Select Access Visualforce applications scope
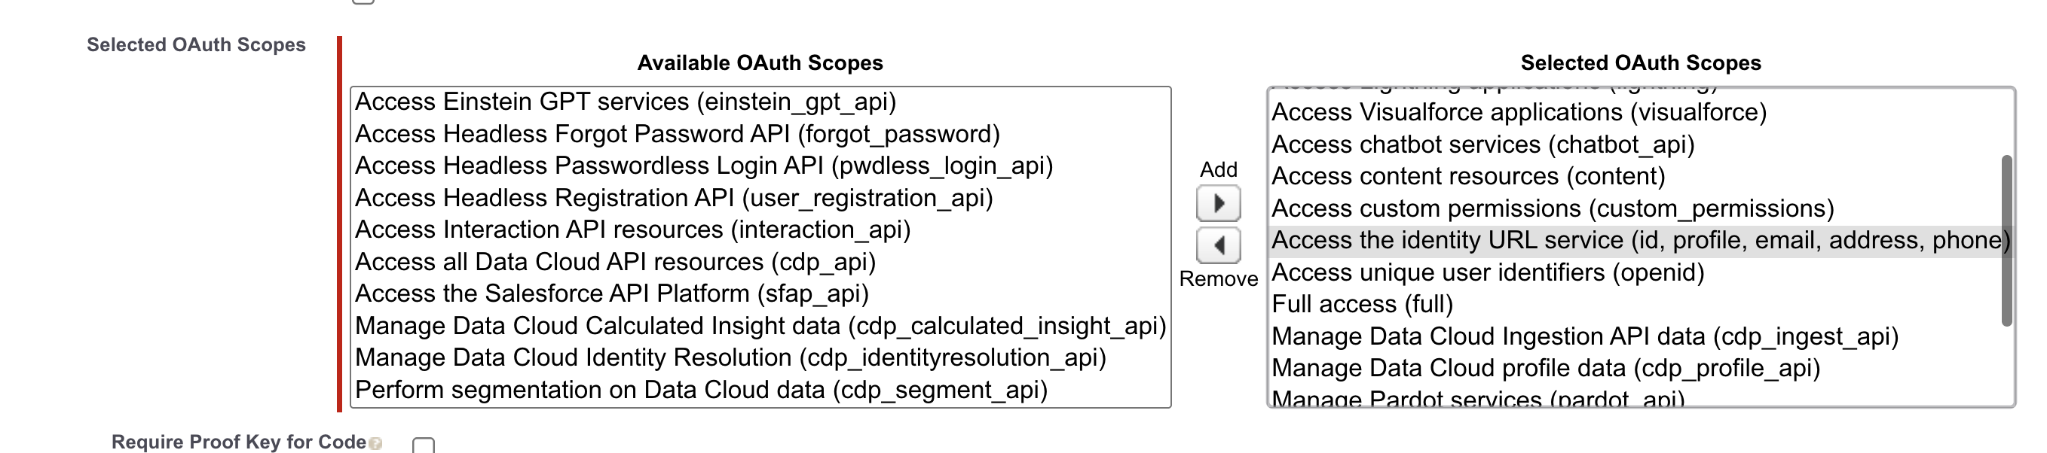Viewport: 2047px width, 453px height. [1519, 113]
